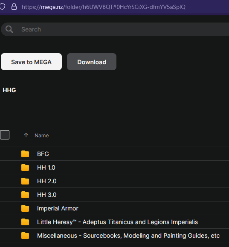Toggle the select-all checkbox
Image resolution: width=229 pixels, height=247 pixels.
5,135
